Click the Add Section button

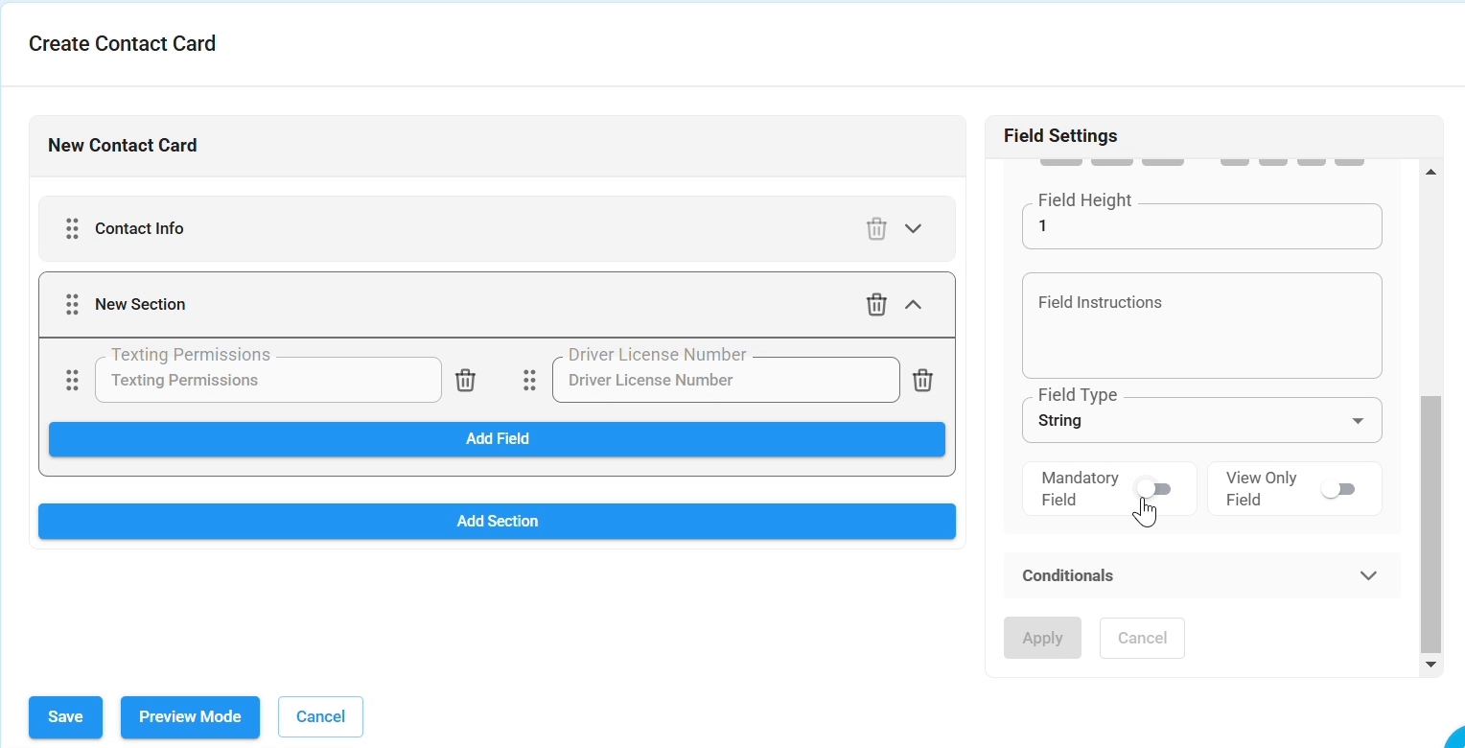(x=497, y=522)
